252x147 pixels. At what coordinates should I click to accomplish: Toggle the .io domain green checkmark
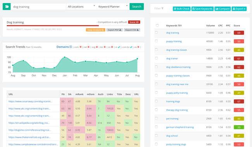(x=119, y=47)
